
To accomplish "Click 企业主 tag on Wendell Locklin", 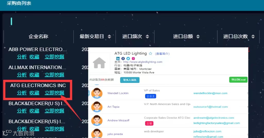I will [x=151, y=96].
